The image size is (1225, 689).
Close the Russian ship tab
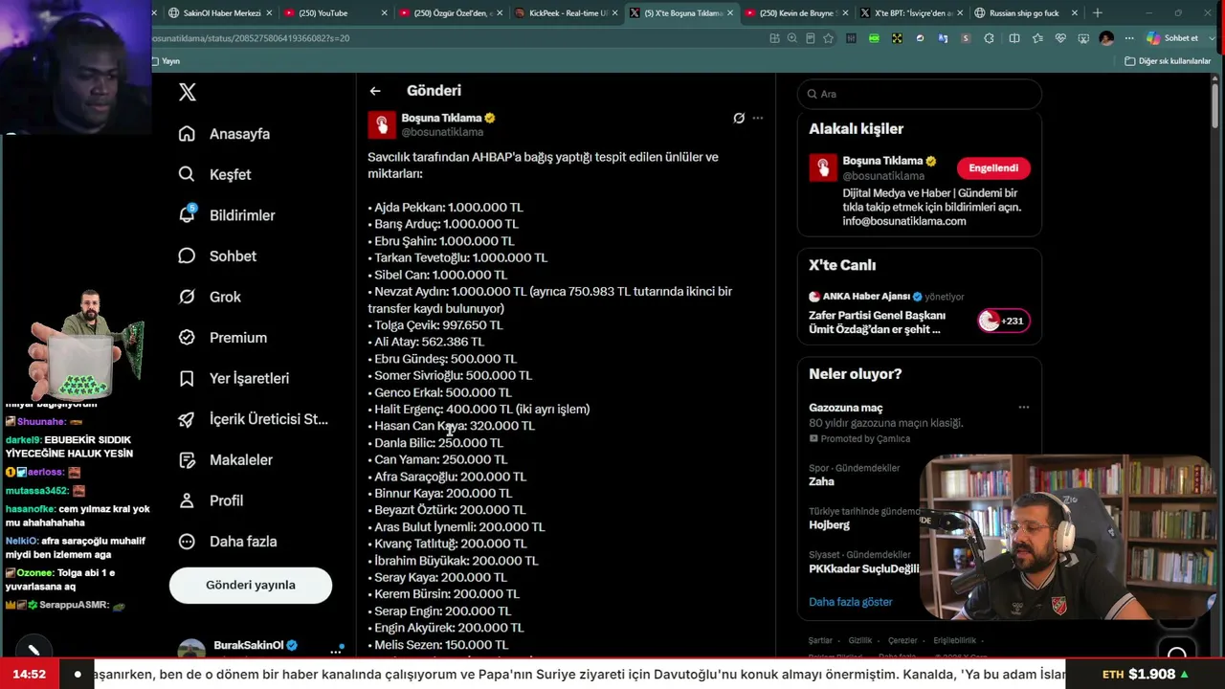1075,13
